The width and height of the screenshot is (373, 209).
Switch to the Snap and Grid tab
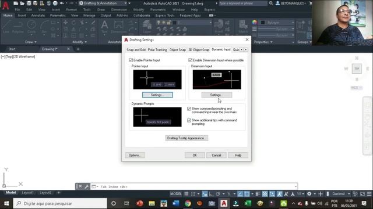(136, 50)
